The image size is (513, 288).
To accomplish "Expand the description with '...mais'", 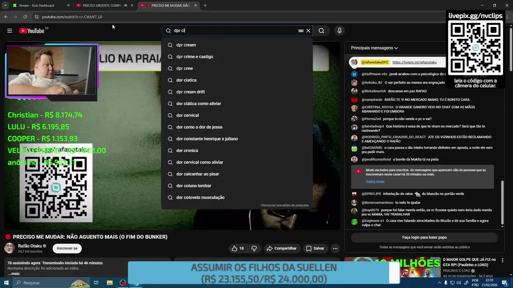I will tap(14, 274).
